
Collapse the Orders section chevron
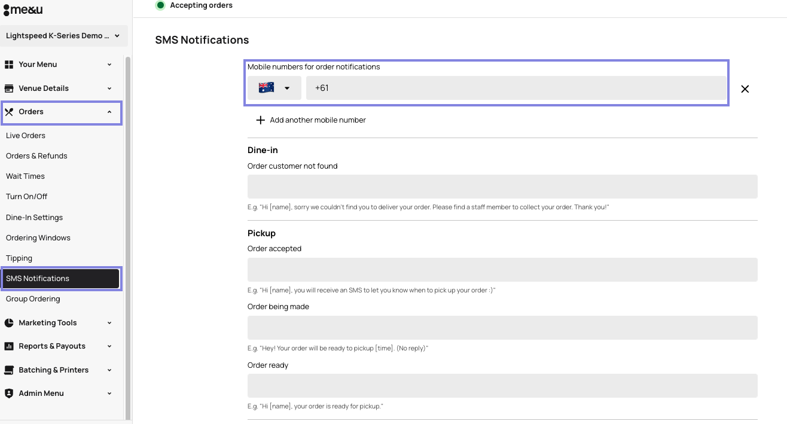click(x=109, y=111)
